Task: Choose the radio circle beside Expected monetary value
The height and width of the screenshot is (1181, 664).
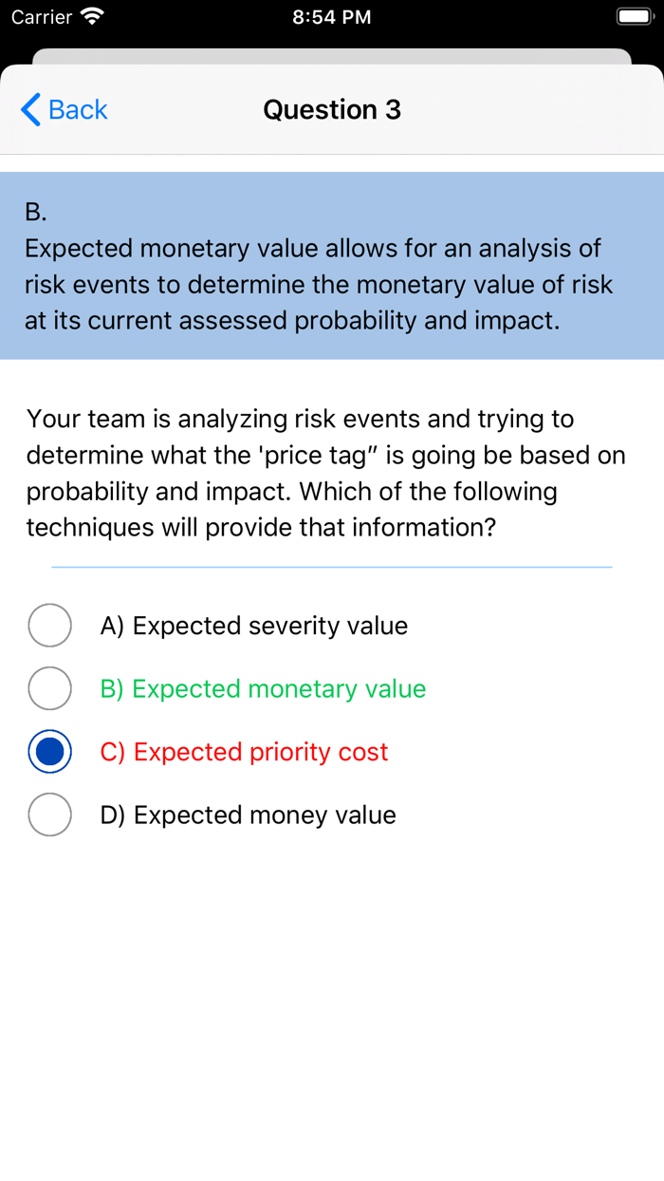Action: pos(50,688)
